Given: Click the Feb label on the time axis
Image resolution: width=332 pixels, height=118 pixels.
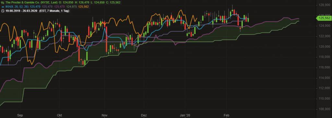Looking at the screenshot, I should pos(227,115).
